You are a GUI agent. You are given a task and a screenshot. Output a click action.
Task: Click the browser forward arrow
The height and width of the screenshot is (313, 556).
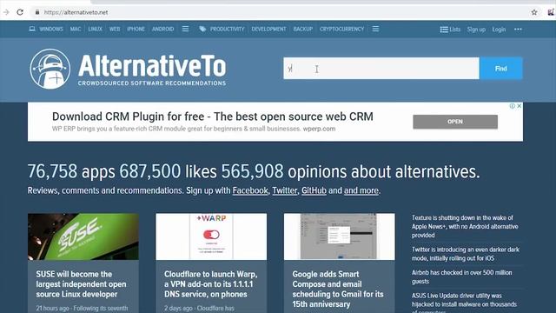pyautogui.click(x=6, y=12)
